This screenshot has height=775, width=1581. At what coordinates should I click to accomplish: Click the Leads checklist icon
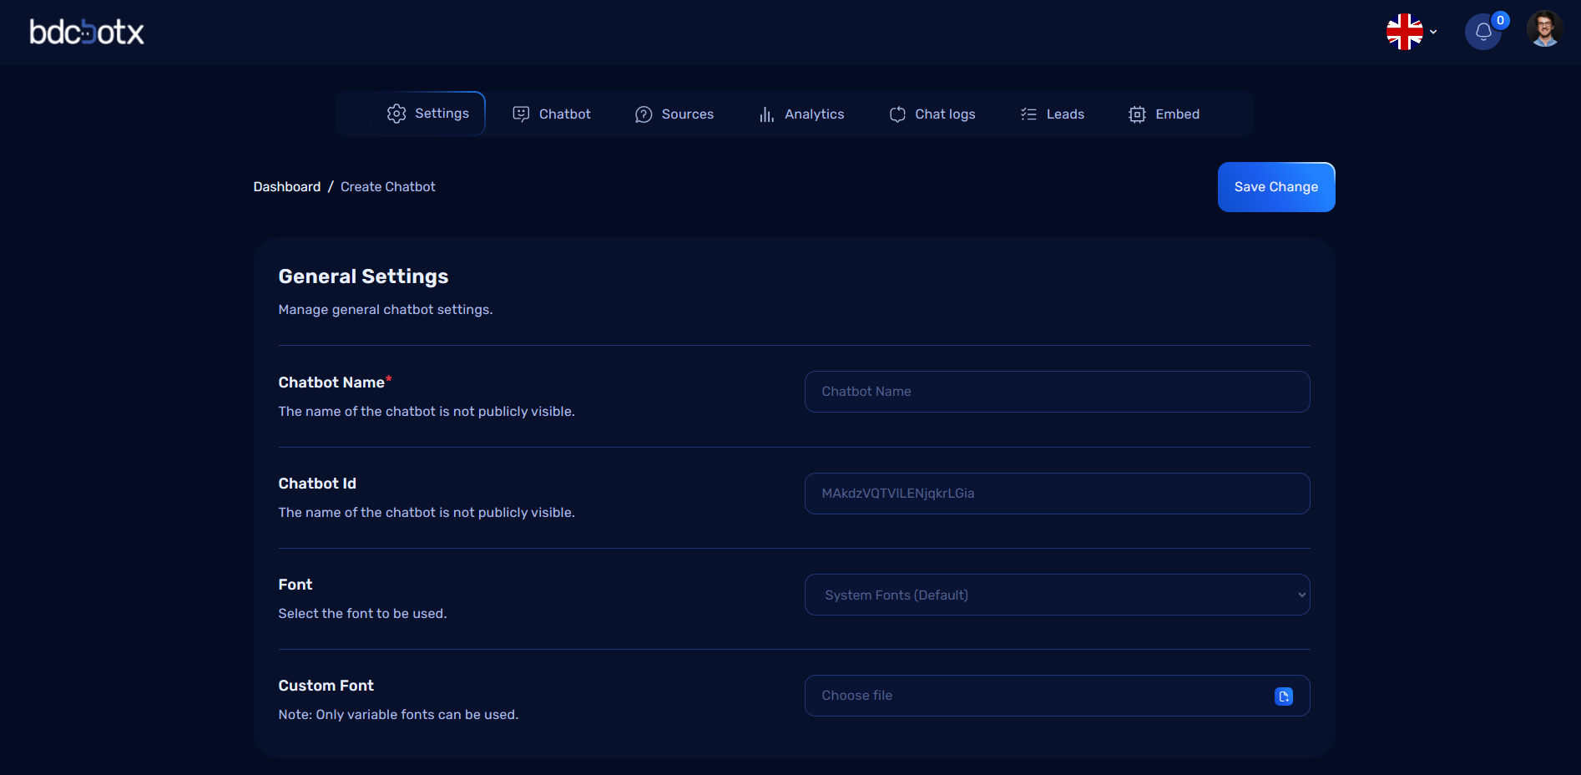tap(1028, 114)
